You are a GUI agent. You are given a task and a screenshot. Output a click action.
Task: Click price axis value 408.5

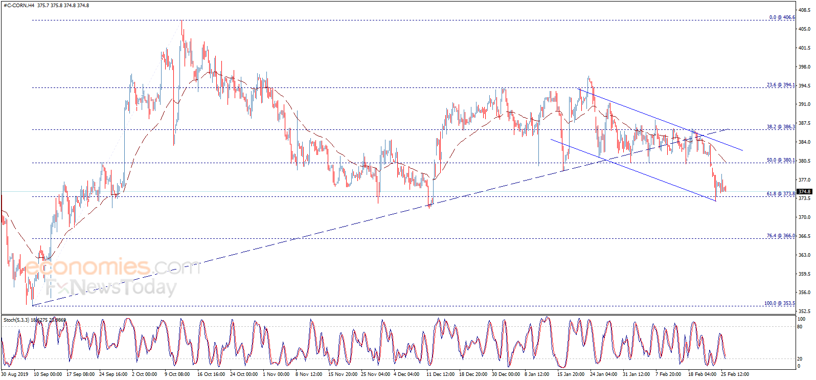[805, 10]
